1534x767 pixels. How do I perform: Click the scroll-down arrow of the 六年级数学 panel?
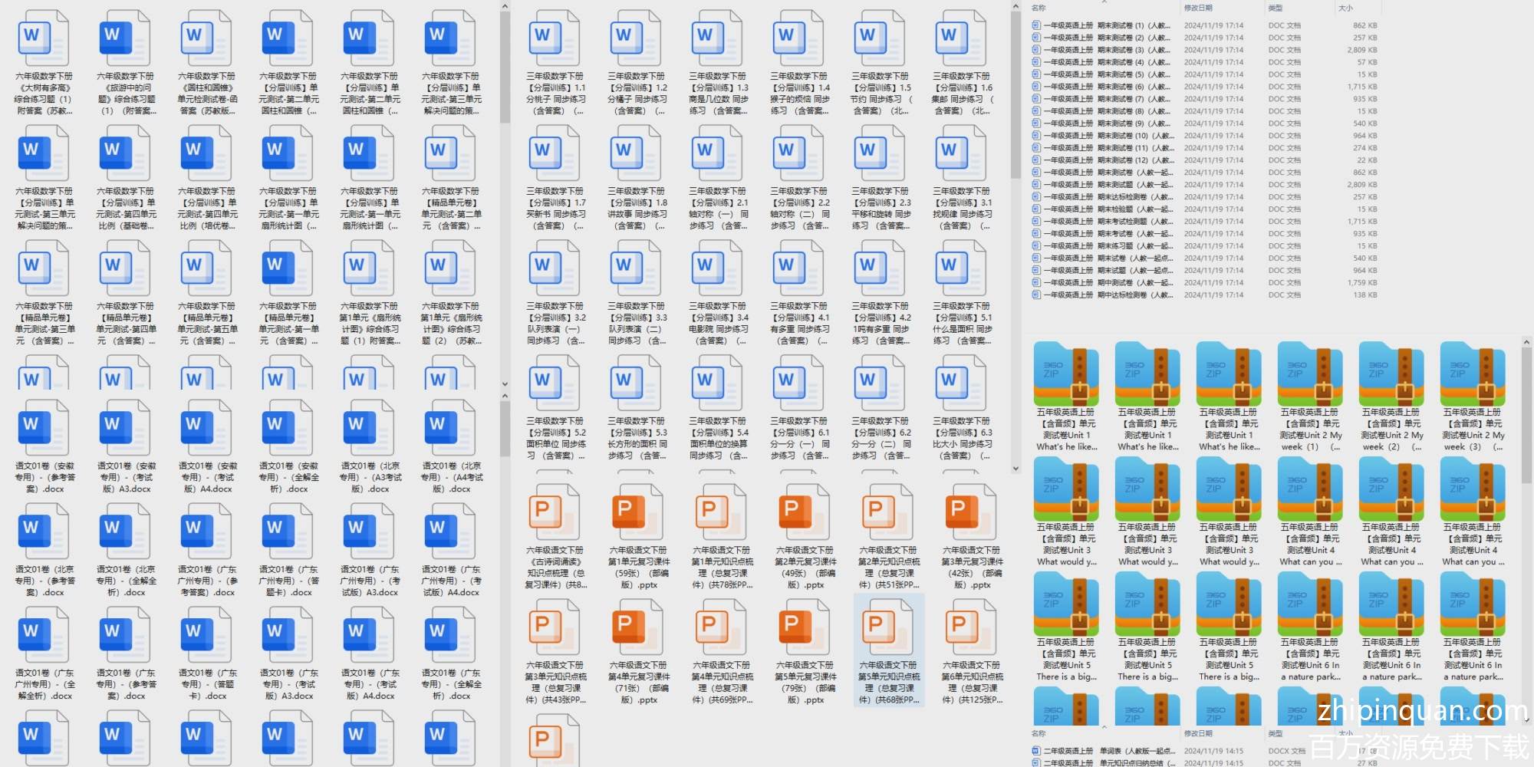pyautogui.click(x=505, y=384)
